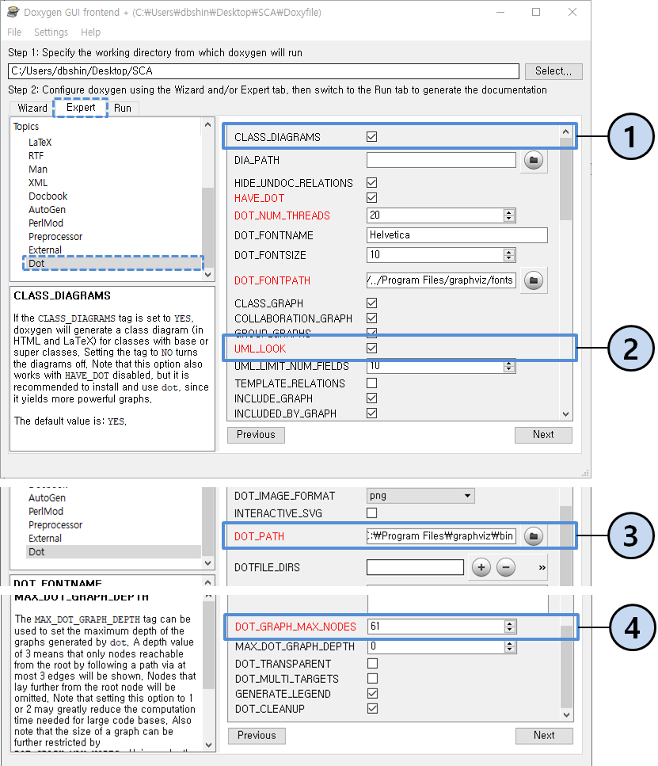Click DOT_FONTPATH text field
Image resolution: width=658 pixels, height=766 pixels.
(x=441, y=280)
